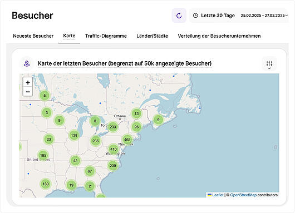Click the 23 visitor cluster

tap(49, 139)
